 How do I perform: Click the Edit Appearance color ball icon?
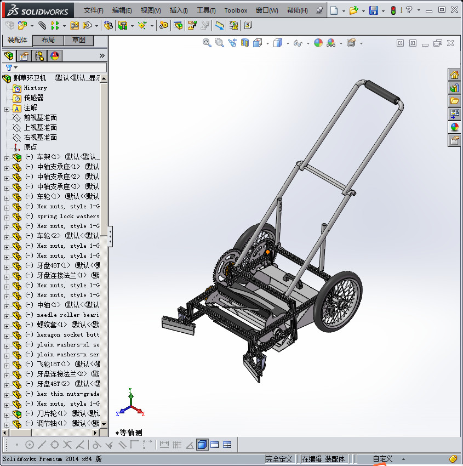click(x=318, y=43)
